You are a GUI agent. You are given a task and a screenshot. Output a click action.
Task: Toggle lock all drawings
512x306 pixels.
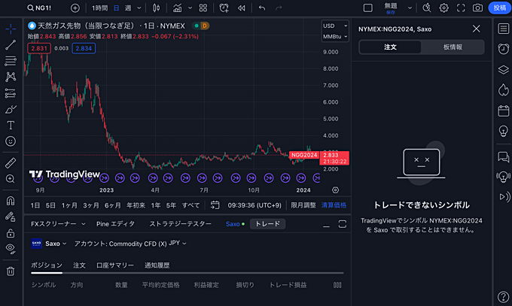click(11, 233)
